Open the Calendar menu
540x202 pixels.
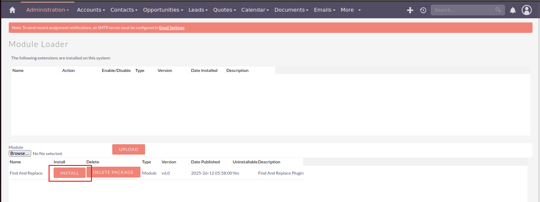click(x=255, y=10)
